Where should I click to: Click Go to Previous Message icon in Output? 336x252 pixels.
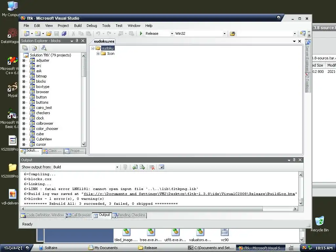[x=135, y=167]
